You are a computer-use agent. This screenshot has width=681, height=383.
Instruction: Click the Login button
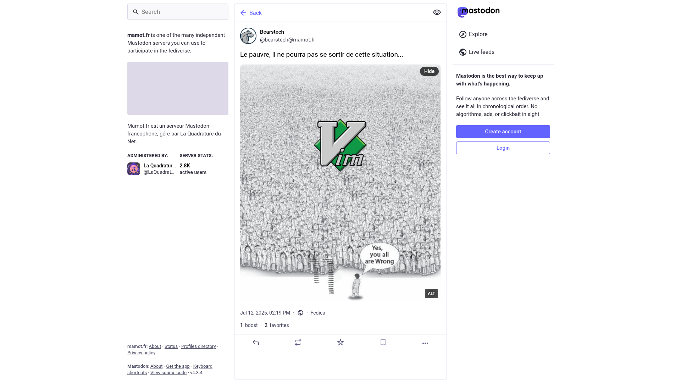click(x=503, y=148)
